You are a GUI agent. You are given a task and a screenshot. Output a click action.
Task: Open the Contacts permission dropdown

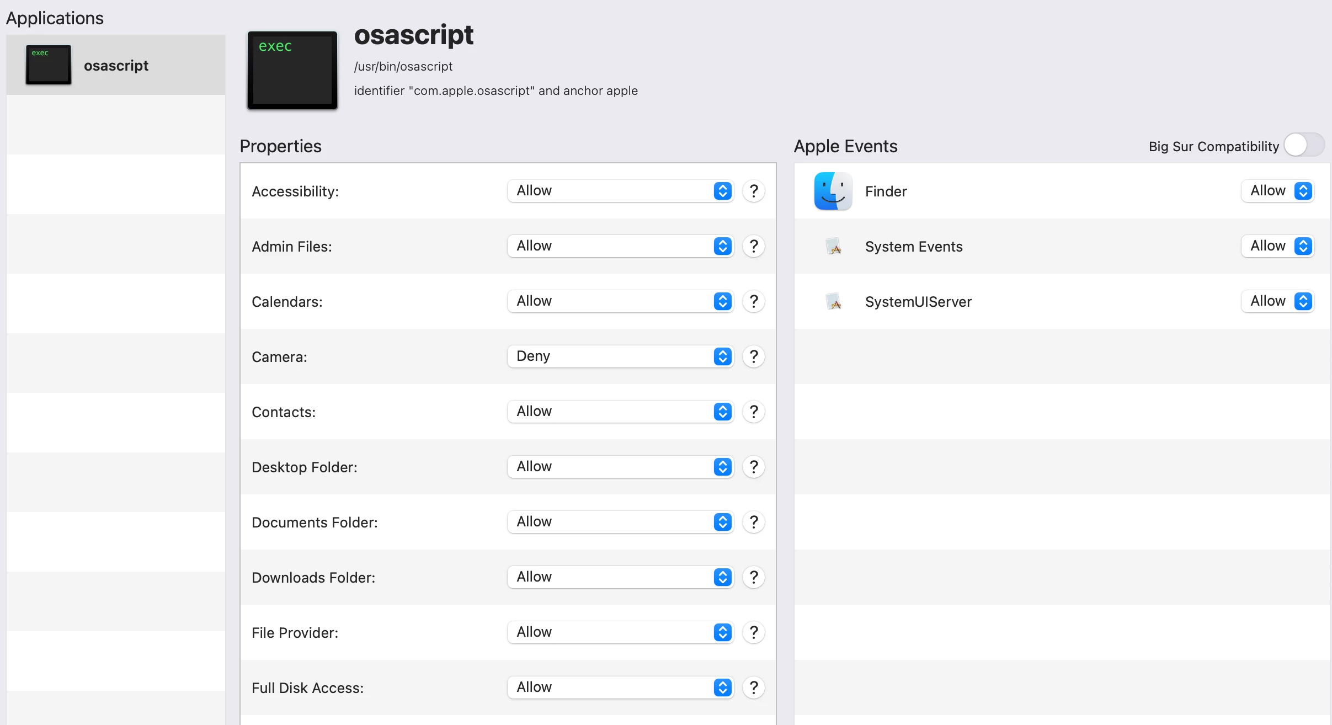620,412
